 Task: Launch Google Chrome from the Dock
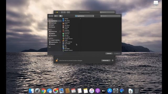click(x=43, y=91)
